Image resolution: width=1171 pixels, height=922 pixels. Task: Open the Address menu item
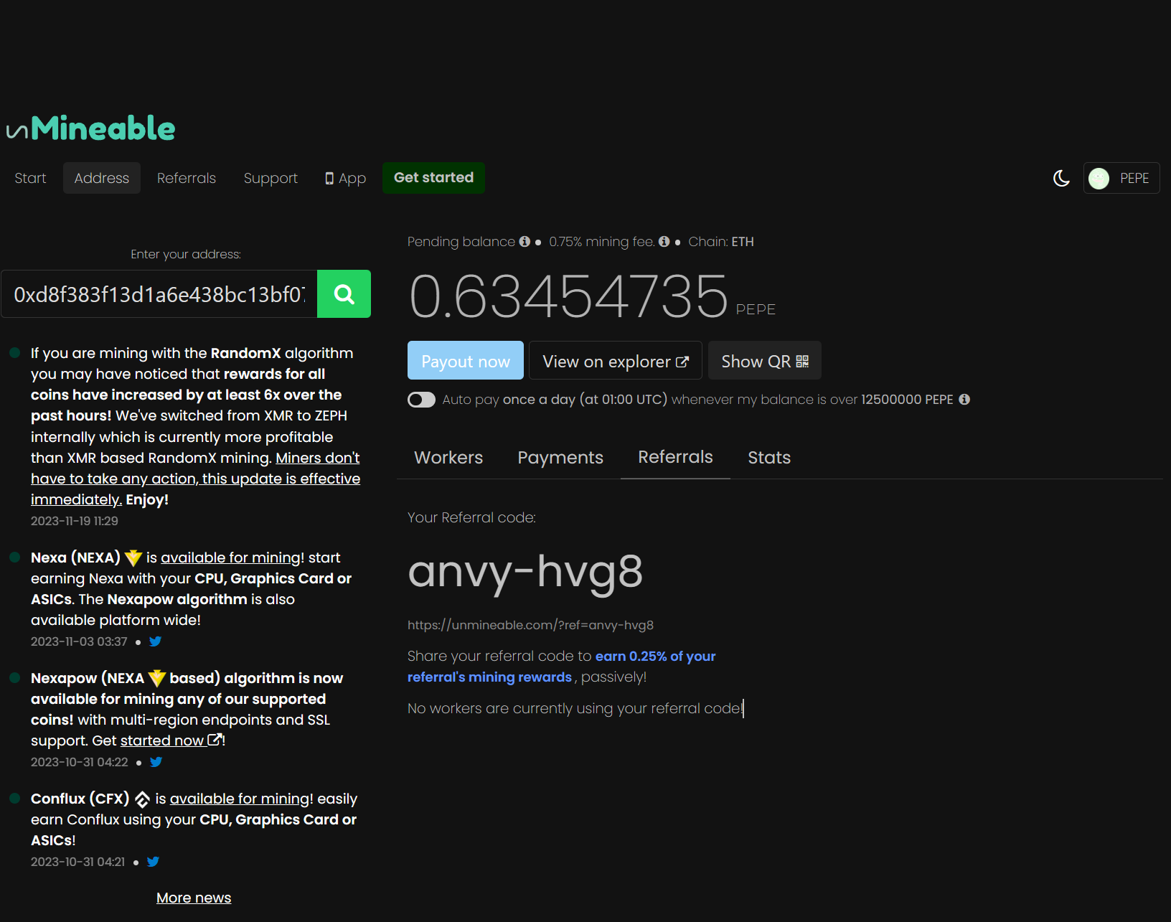[x=102, y=178]
